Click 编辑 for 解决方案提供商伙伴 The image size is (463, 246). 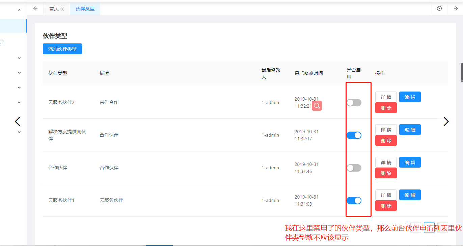click(410, 130)
